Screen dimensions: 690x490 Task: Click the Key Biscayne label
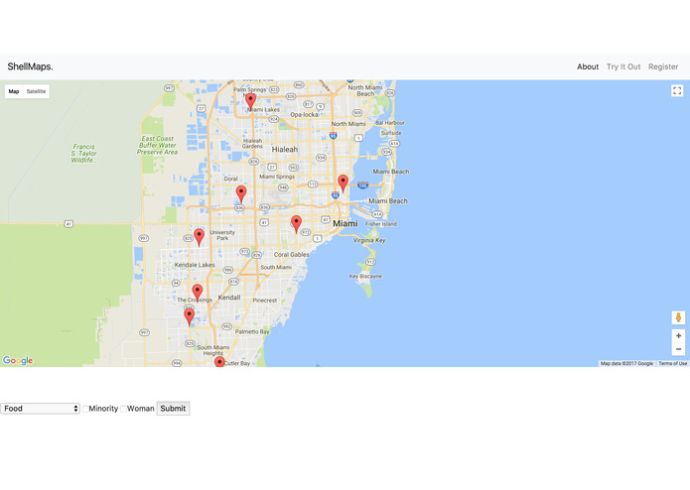point(365,277)
